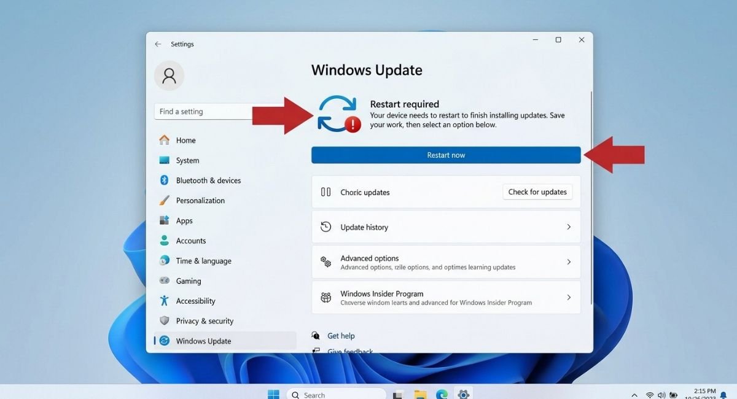Expand Update history chevron
737x399 pixels.
(x=569, y=227)
